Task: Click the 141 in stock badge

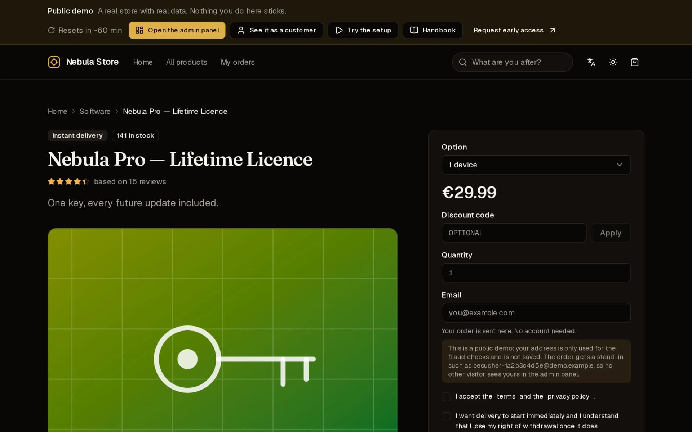Action: click(135, 135)
